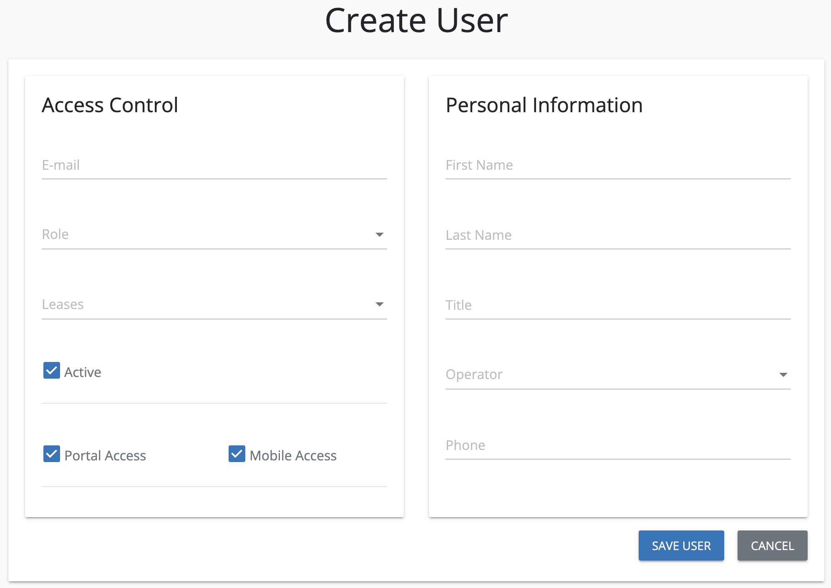Click the Access Control section header

point(110,105)
